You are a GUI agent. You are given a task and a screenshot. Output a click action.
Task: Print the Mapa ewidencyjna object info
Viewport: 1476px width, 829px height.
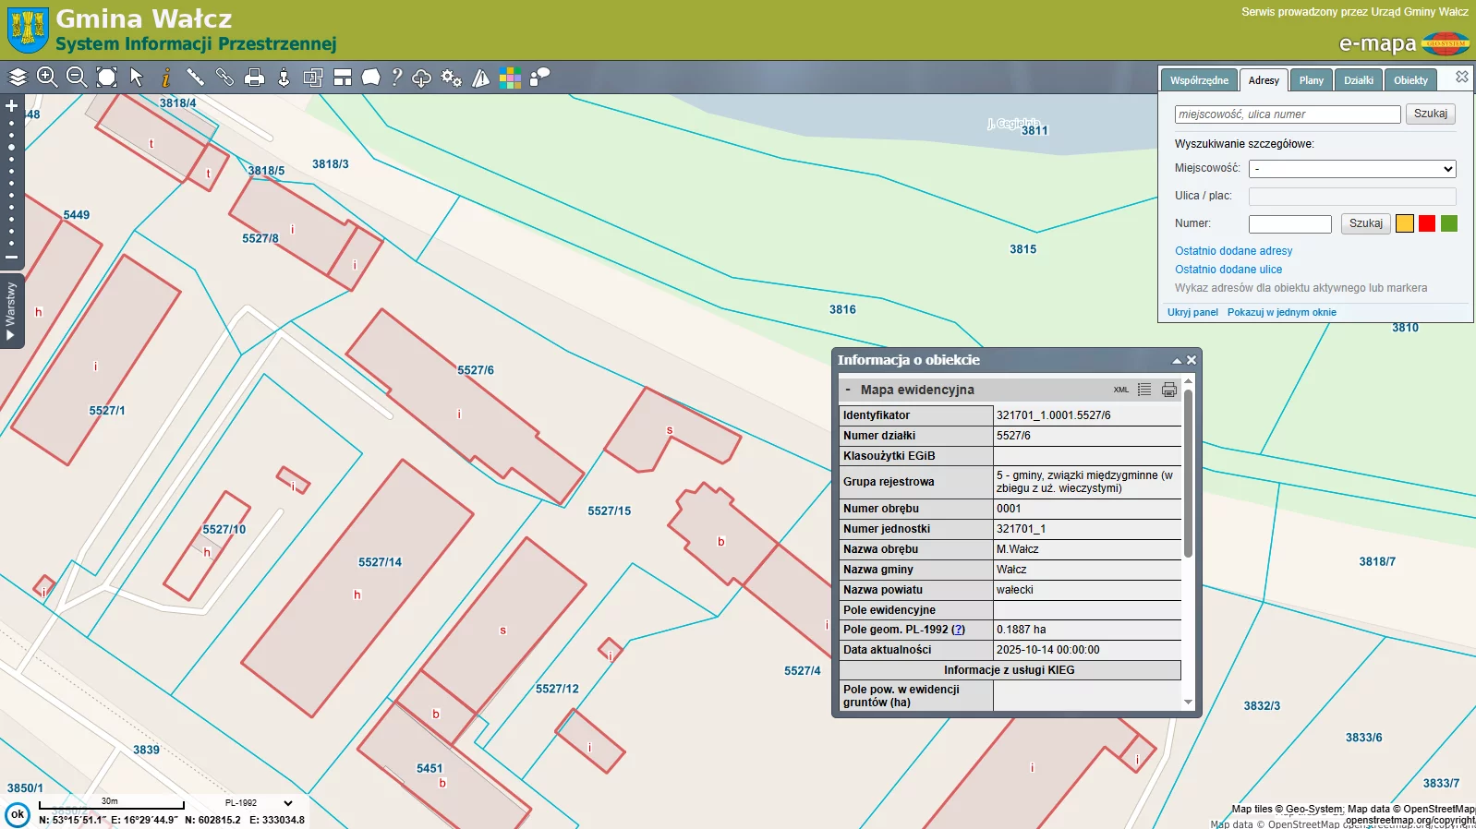1168,390
